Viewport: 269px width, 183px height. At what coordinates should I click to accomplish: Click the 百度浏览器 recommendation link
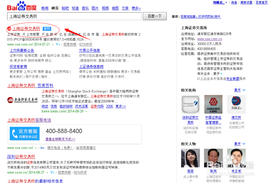tap(201, 17)
